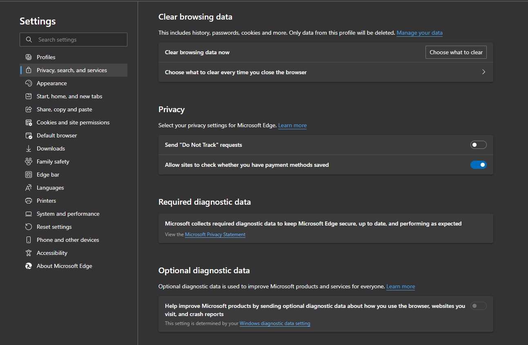Screen dimensions: 528x345
Task: Click the Default browser icon
Action: pos(29,135)
